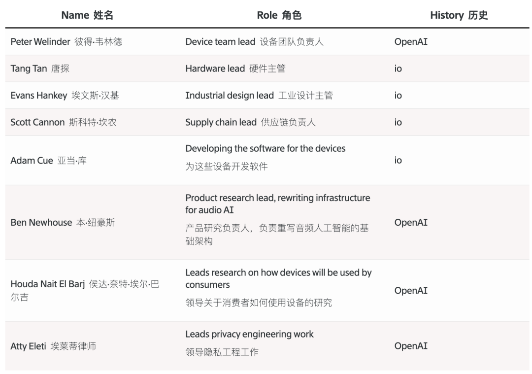Select the Hardware lead role cell
This screenshot has height=374, width=532.
tap(235, 68)
